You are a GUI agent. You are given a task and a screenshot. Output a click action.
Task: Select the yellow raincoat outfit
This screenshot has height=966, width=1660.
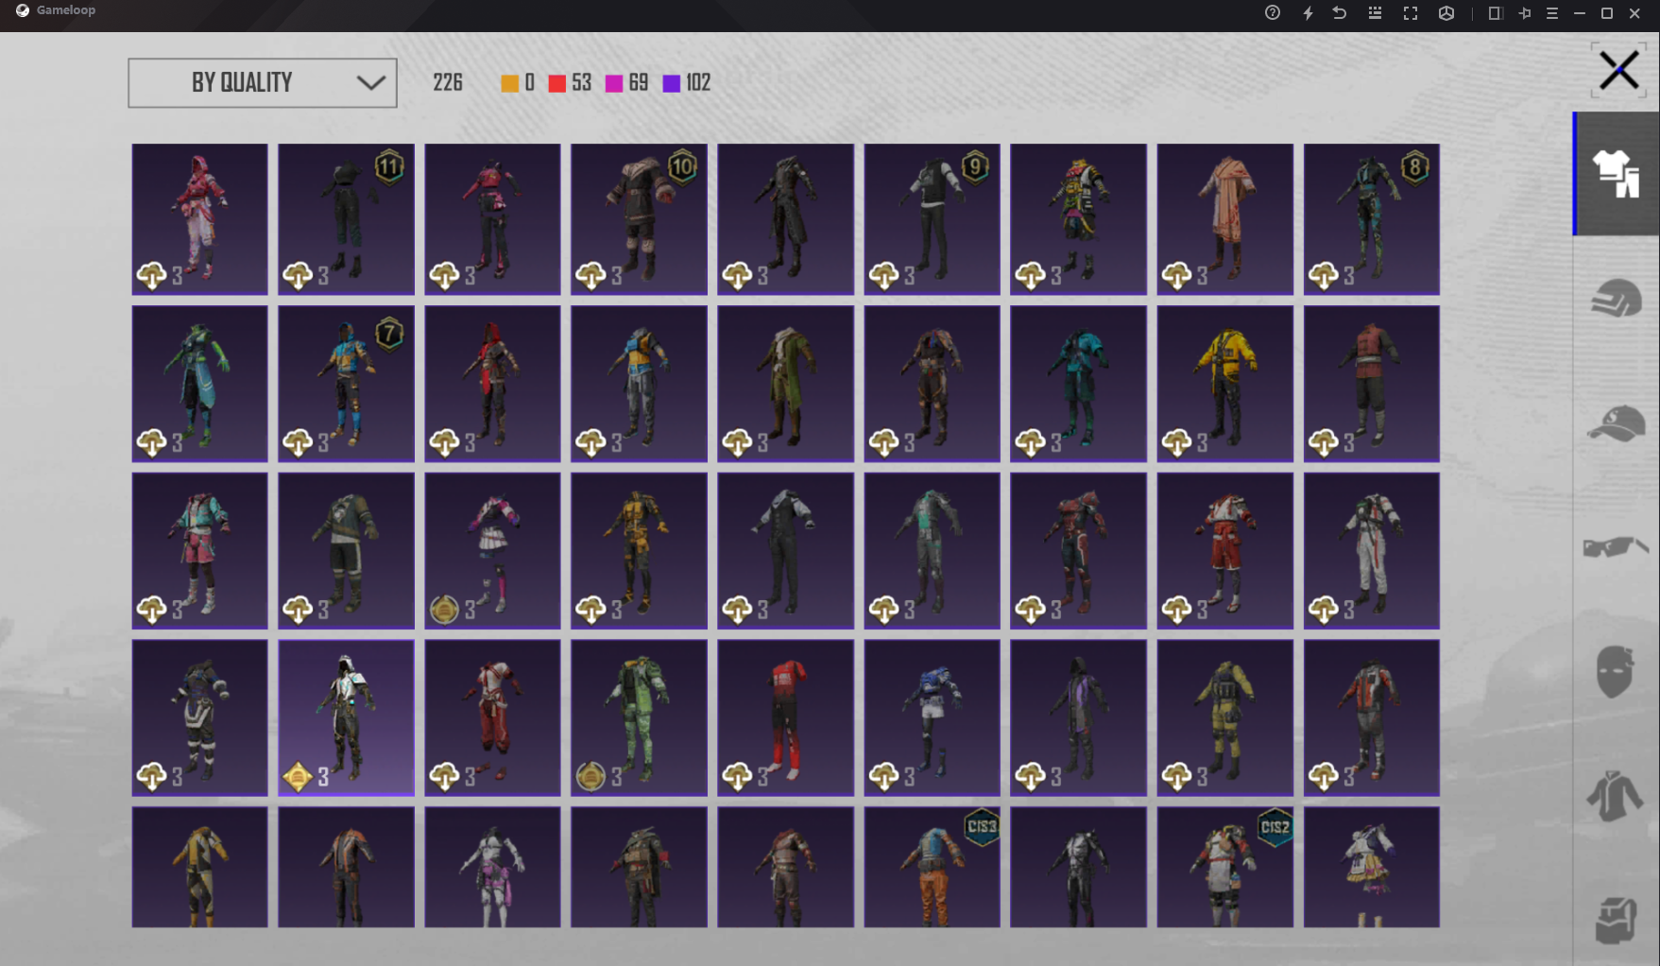[1225, 384]
